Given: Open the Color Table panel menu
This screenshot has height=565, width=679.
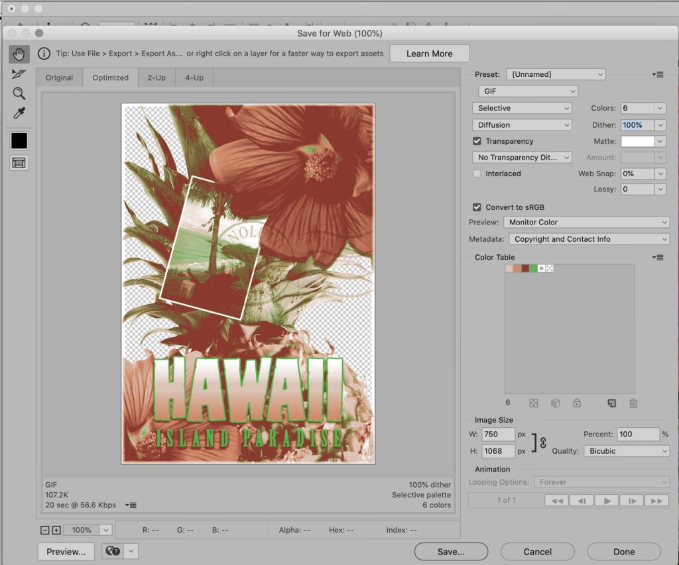Looking at the screenshot, I should click(657, 257).
